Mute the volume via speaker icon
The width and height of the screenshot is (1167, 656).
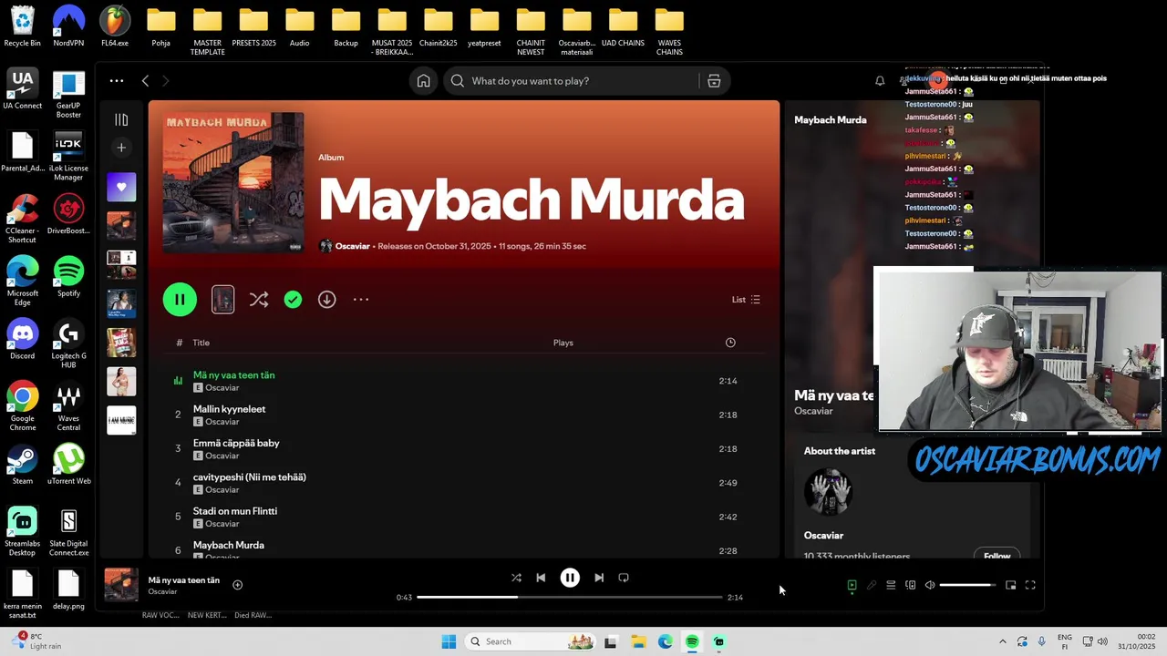click(930, 585)
